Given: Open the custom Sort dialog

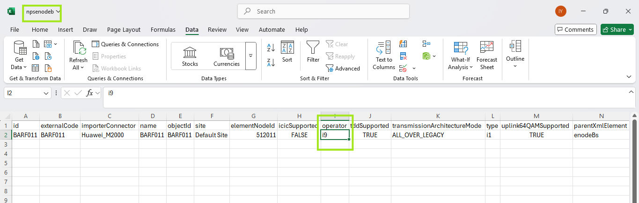Looking at the screenshot, I should pyautogui.click(x=287, y=52).
